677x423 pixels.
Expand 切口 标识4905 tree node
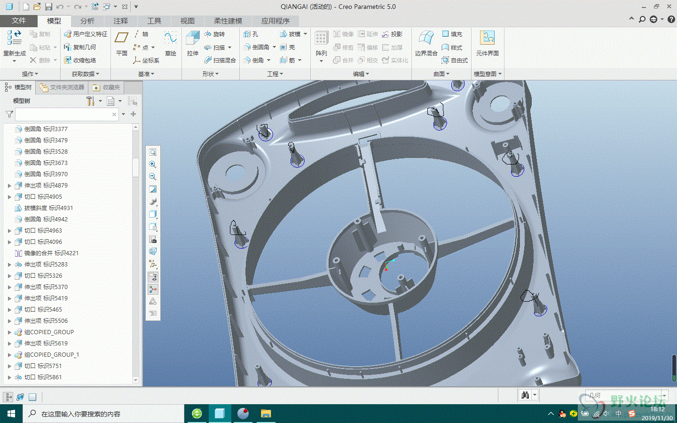[9, 197]
